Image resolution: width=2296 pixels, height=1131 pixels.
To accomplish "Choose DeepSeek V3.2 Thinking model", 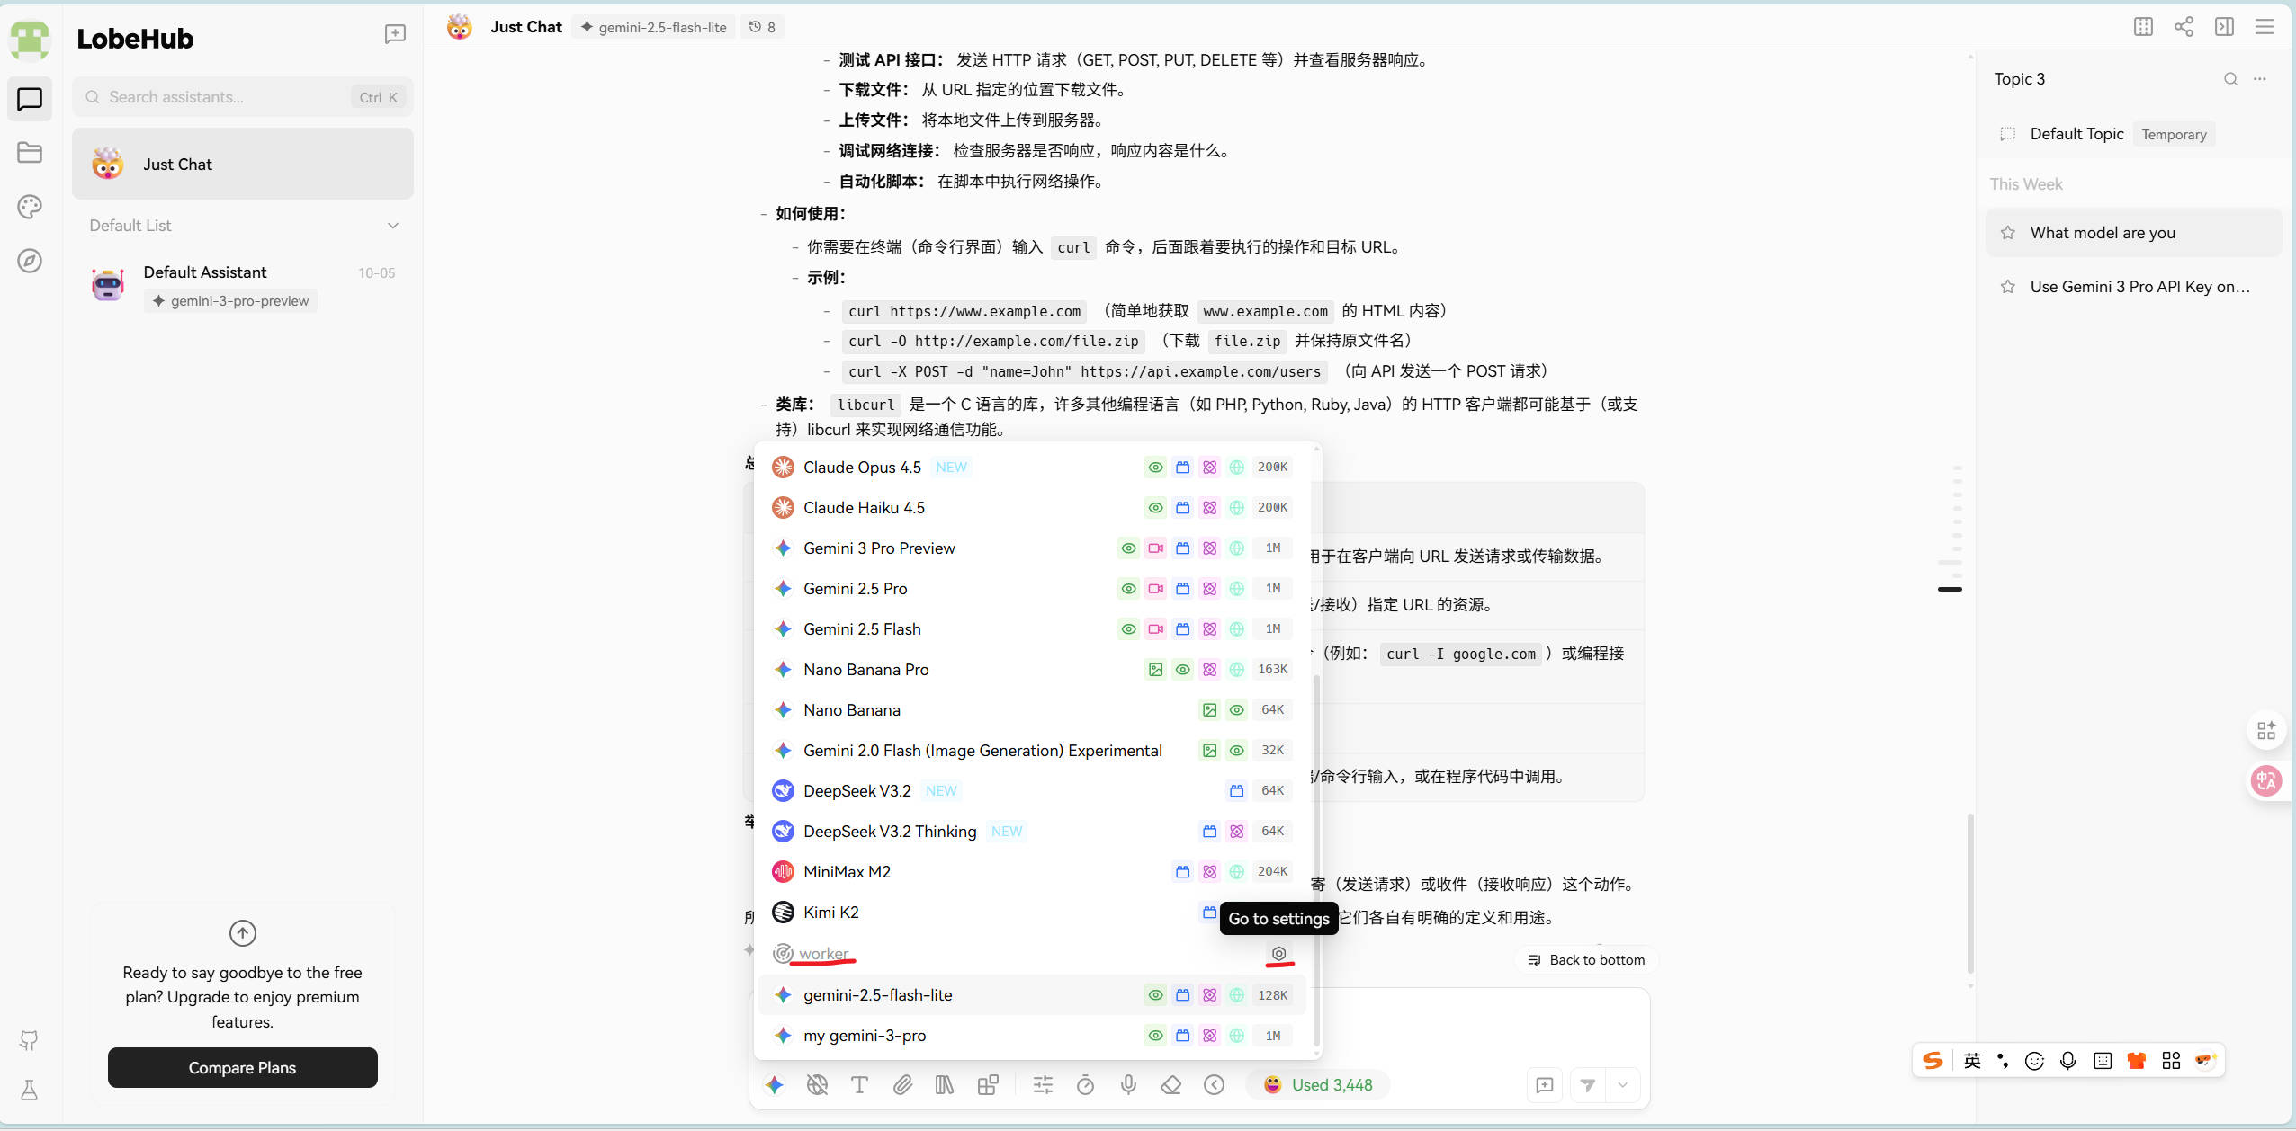I will click(x=889, y=832).
